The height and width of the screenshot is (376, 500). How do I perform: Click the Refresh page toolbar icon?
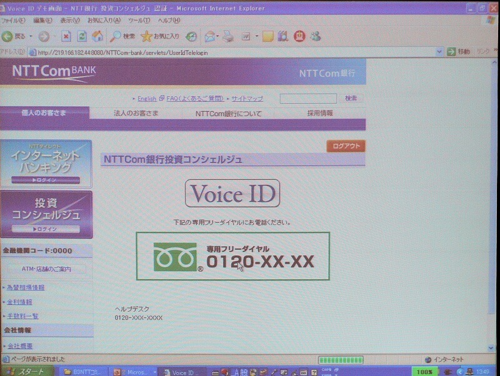tap(82, 36)
